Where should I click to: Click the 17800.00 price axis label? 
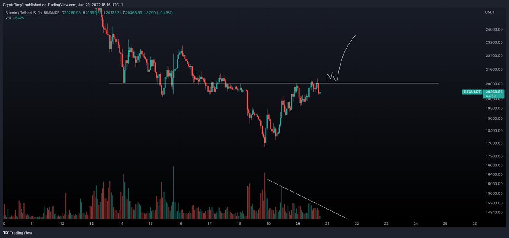point(495,143)
